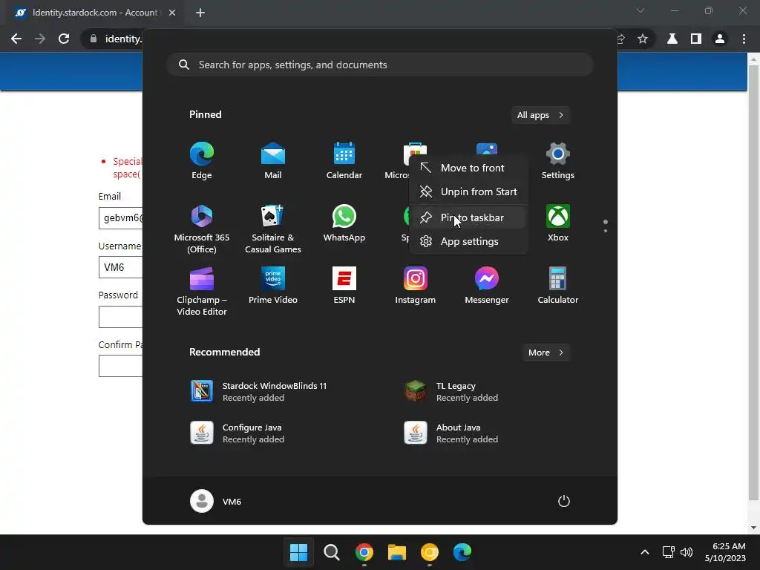Open the clock and date flyout
The width and height of the screenshot is (760, 570).
coord(725,552)
